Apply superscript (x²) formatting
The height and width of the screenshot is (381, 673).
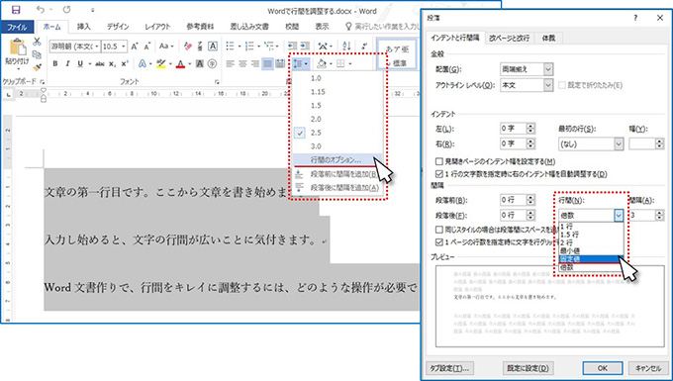tap(125, 64)
